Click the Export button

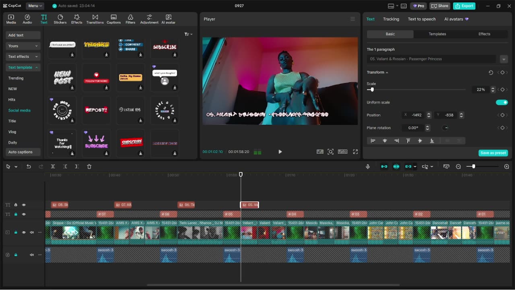click(x=464, y=6)
